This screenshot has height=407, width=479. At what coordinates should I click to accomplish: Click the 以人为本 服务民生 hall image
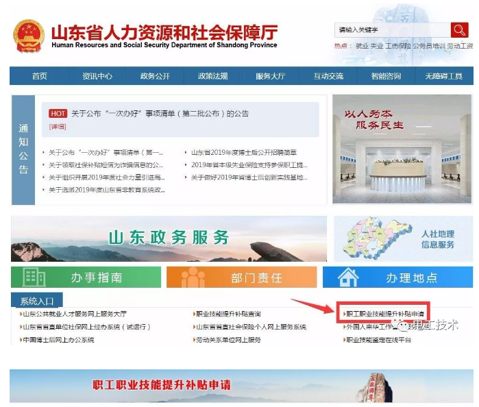coord(402,149)
